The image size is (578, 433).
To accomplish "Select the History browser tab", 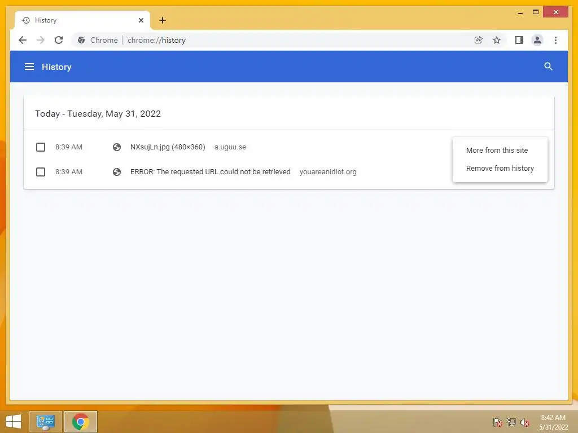I will coord(82,20).
